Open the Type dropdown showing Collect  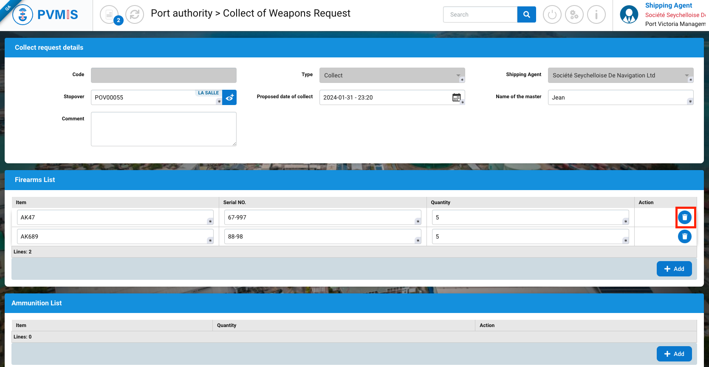click(392, 75)
